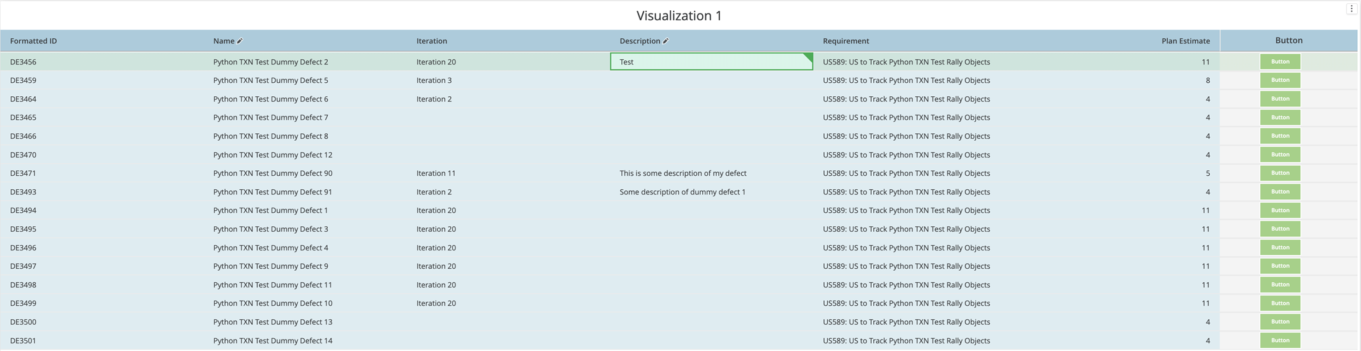
Task: Open the three-dot visualization options menu
Action: point(1351,9)
